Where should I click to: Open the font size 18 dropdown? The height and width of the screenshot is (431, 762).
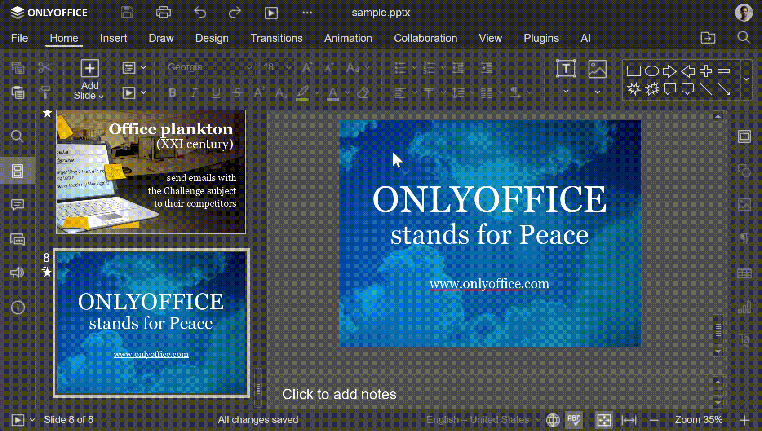(288, 68)
